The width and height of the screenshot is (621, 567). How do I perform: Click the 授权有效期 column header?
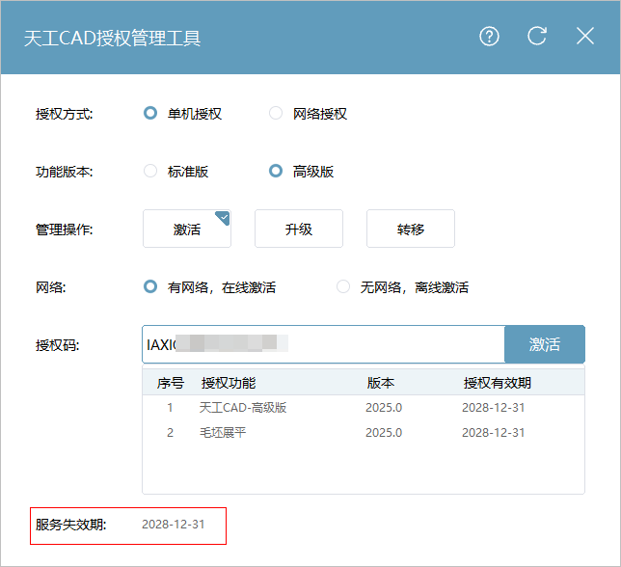point(498,383)
